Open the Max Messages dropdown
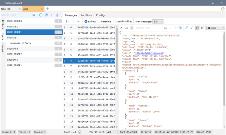 point(157,21)
